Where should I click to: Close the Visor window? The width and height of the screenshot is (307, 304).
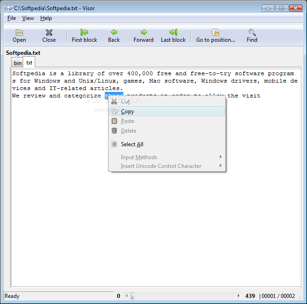click(296, 8)
